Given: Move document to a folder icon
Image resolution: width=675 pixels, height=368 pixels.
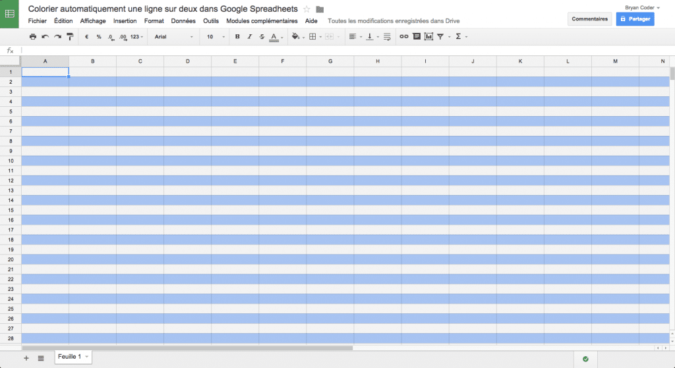Looking at the screenshot, I should (x=320, y=9).
